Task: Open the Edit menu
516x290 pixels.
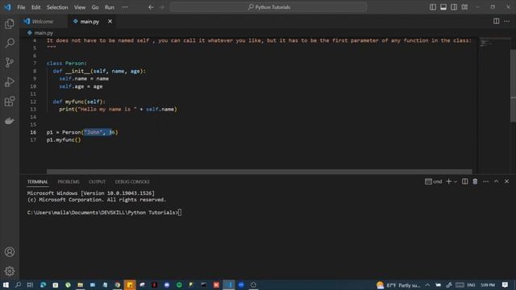Action: (x=35, y=7)
